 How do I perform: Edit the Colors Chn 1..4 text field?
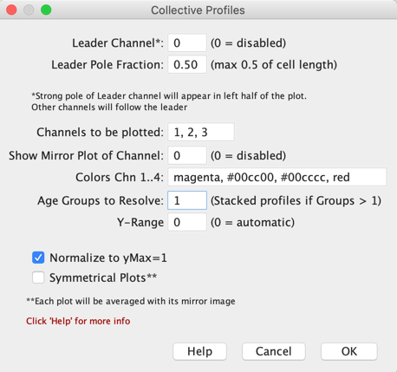click(x=277, y=177)
